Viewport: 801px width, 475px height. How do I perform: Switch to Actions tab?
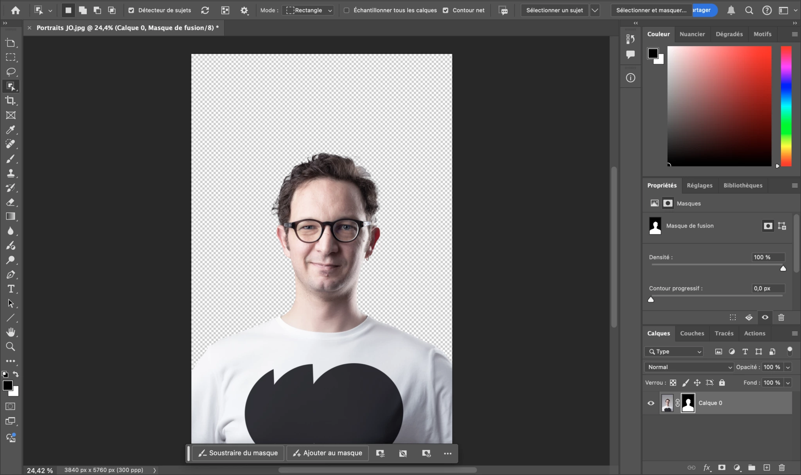coord(754,333)
